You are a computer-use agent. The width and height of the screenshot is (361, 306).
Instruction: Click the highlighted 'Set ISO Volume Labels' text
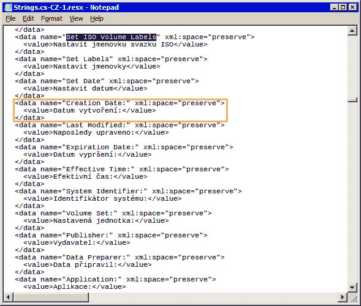(111, 37)
